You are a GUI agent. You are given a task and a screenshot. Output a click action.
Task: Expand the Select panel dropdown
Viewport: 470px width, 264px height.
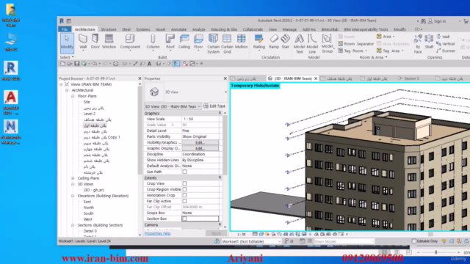click(x=67, y=57)
